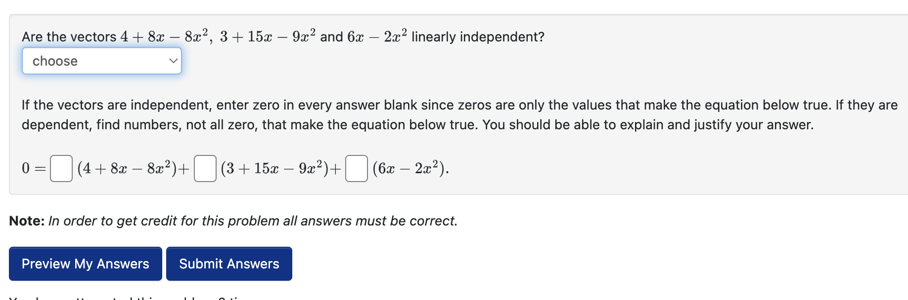Select the Note about correct answers
Viewport: 908px width, 300px height.
232,221
